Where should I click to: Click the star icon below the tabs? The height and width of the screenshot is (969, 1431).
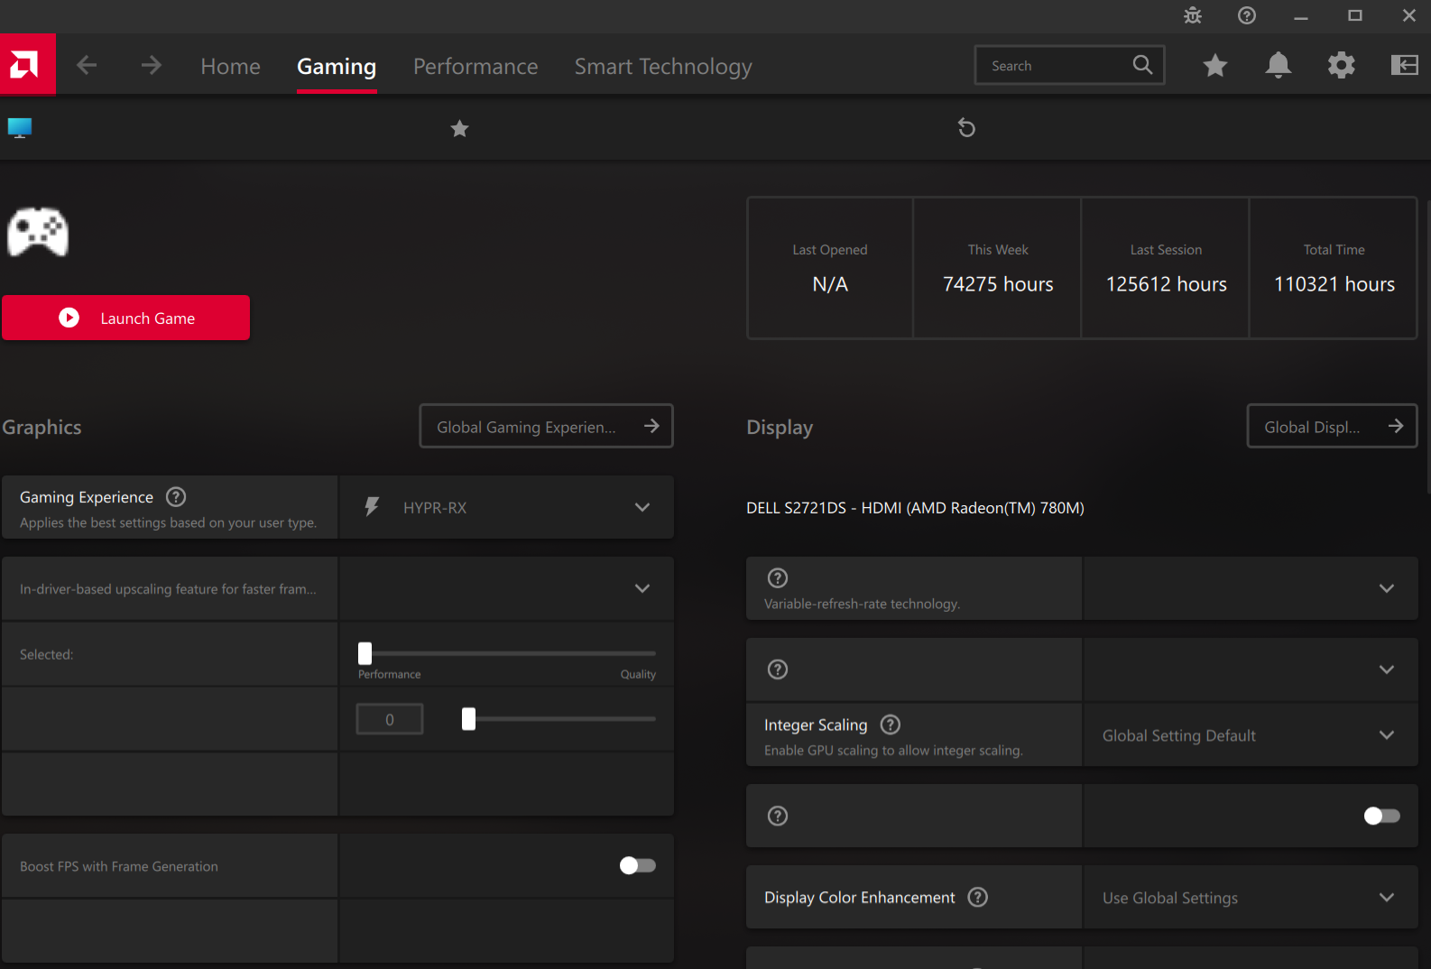click(459, 129)
